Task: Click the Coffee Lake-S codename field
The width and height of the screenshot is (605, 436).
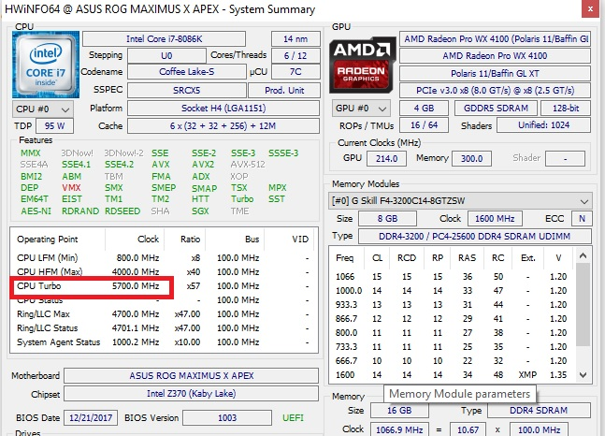Action: click(187, 72)
